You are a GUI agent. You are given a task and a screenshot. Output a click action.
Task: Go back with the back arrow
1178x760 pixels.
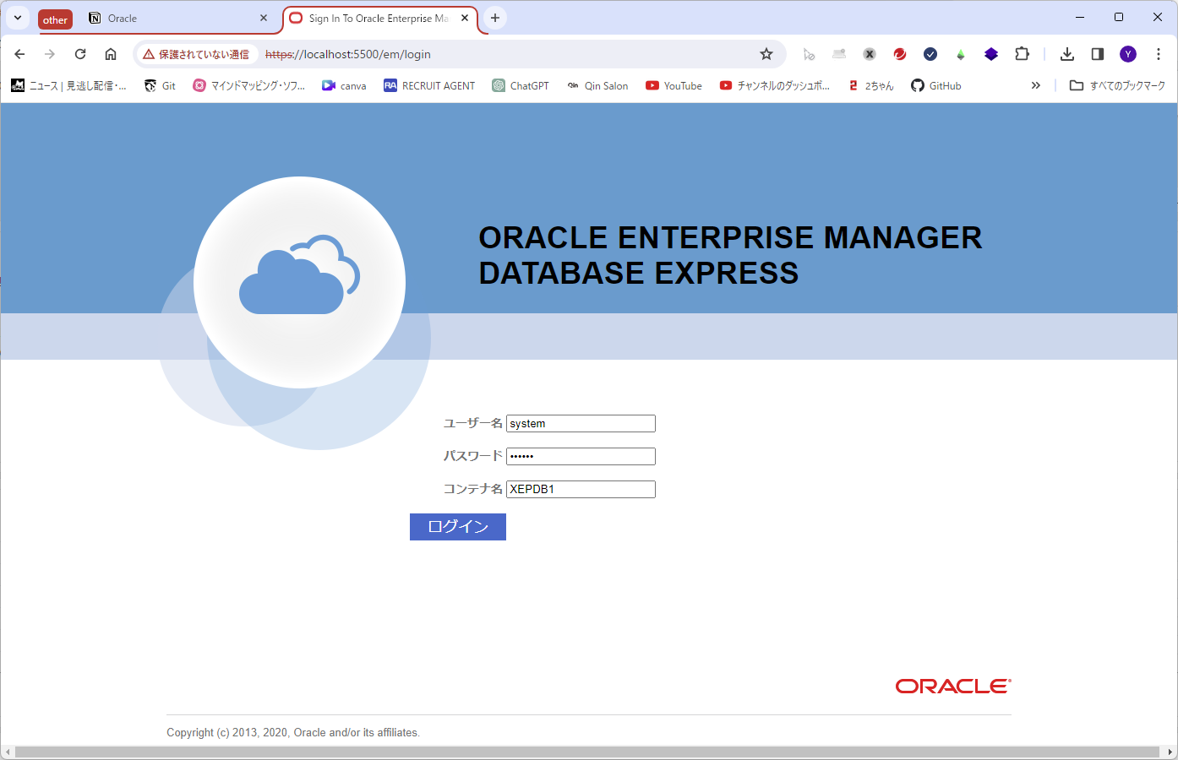pyautogui.click(x=19, y=53)
